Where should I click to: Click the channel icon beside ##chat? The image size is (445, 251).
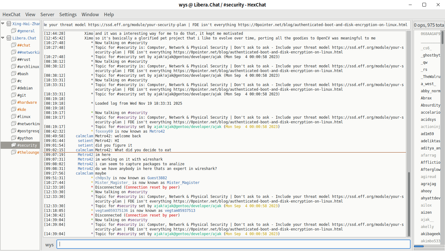pyautogui.click(x=14, y=45)
